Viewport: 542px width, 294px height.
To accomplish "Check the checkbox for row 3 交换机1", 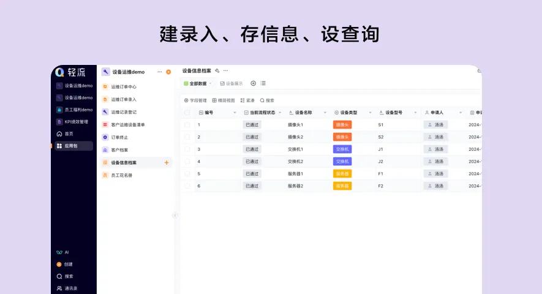I will click(x=187, y=149).
